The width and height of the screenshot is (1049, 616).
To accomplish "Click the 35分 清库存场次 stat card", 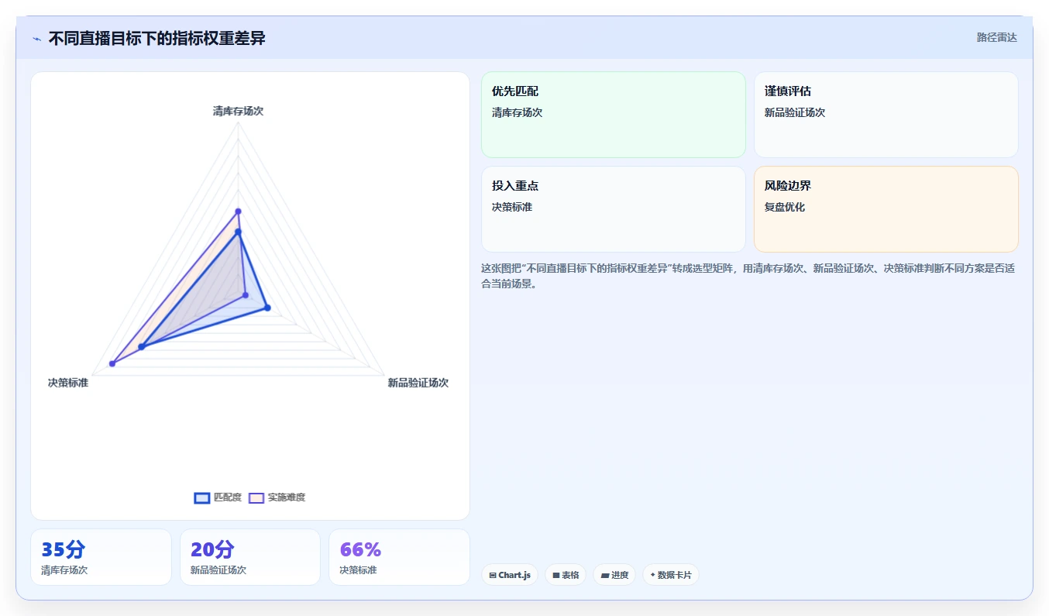I will (101, 557).
